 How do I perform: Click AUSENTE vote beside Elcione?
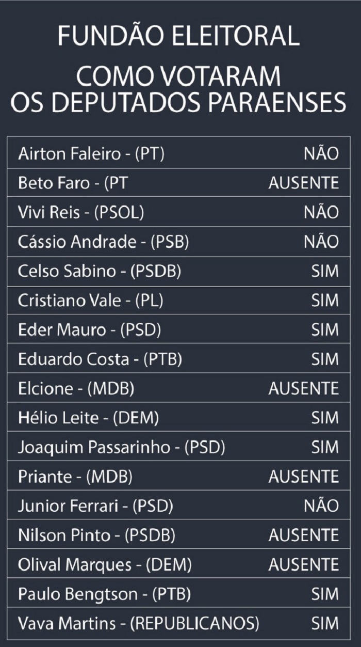click(x=303, y=388)
